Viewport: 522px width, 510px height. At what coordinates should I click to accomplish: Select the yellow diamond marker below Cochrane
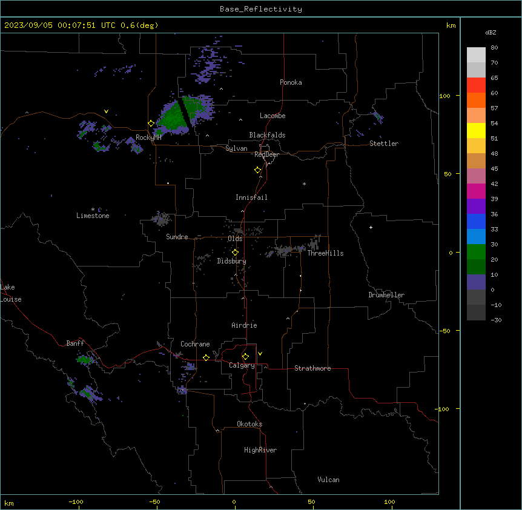pos(206,358)
